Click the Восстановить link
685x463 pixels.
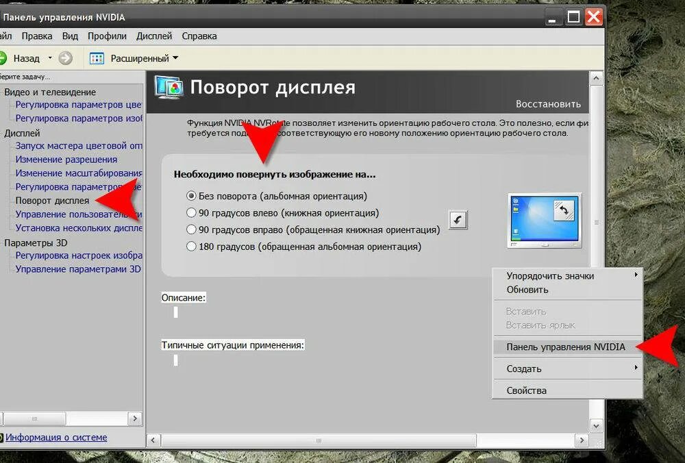548,104
